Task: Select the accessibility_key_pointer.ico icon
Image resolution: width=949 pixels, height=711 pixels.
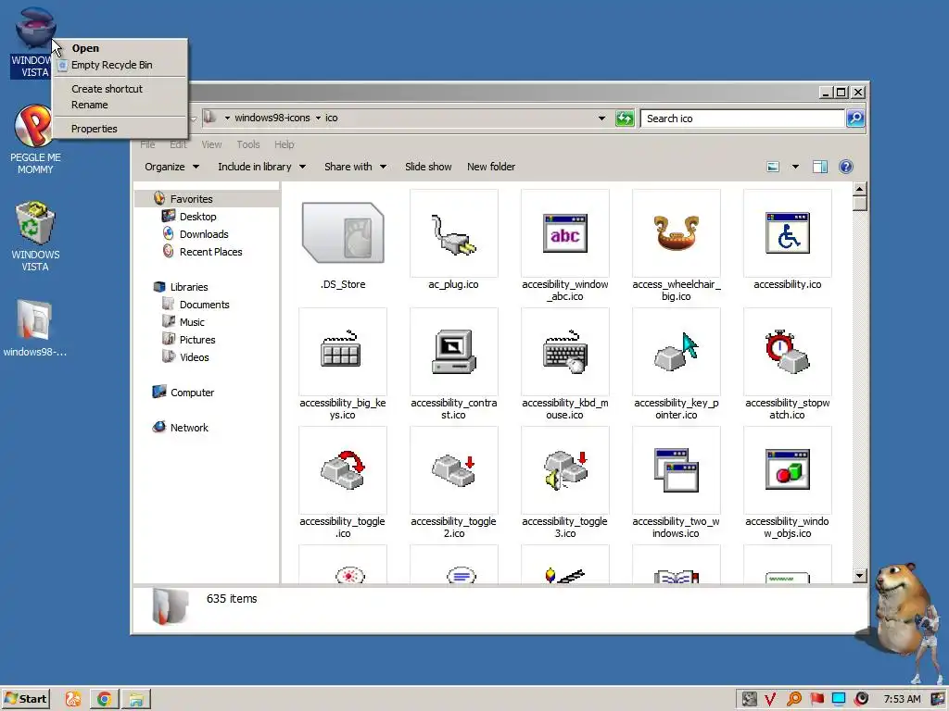Action: [x=676, y=352]
